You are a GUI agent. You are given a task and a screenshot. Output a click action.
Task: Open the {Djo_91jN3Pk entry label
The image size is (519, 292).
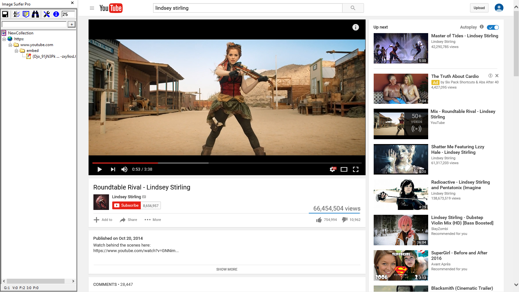tap(54, 56)
